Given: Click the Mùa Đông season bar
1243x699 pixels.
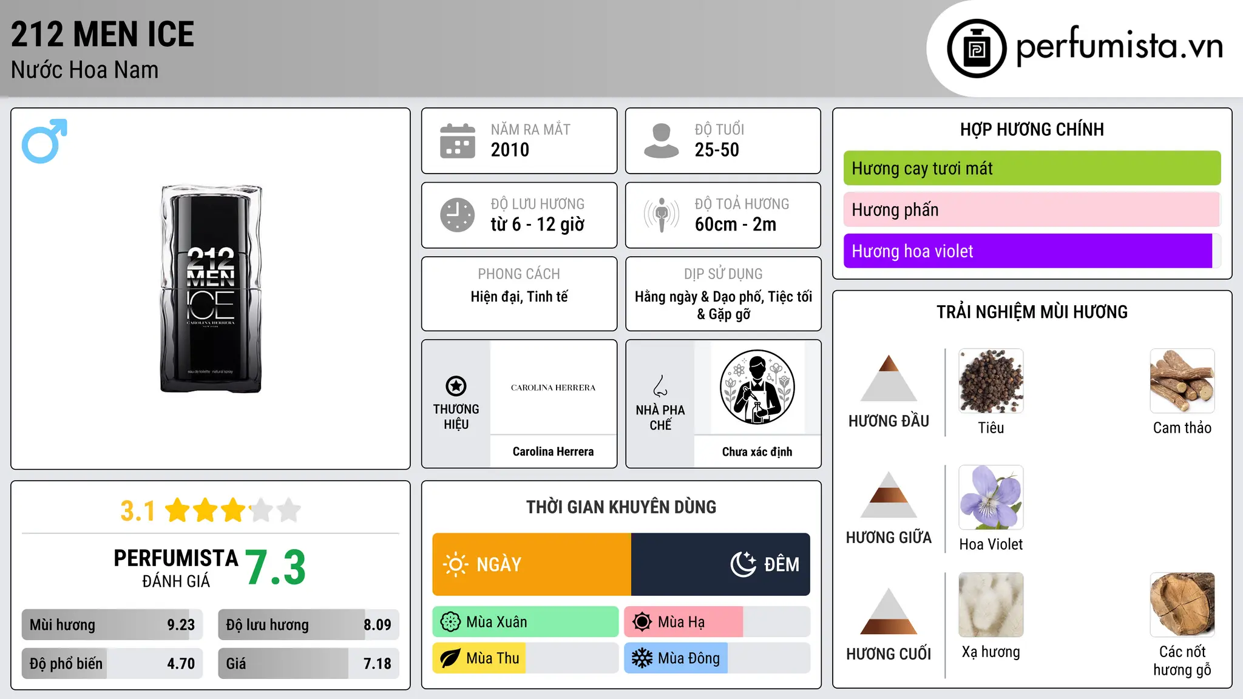Looking at the screenshot, I should [717, 658].
